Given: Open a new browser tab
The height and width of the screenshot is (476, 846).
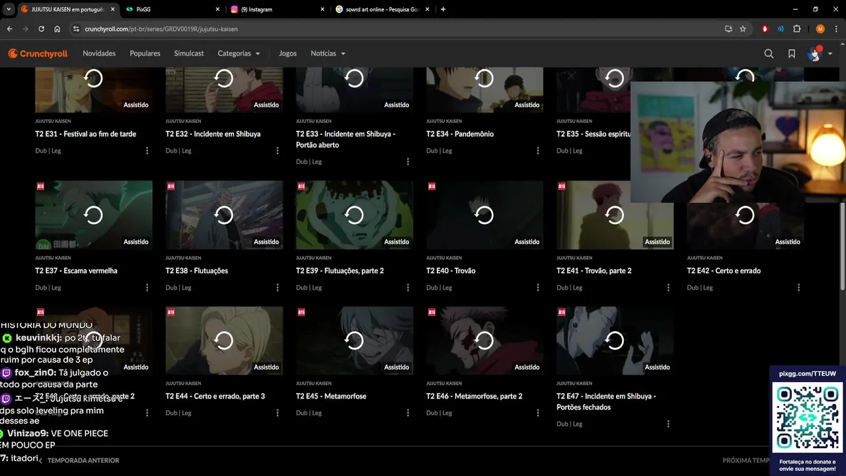Looking at the screenshot, I should coord(443,9).
